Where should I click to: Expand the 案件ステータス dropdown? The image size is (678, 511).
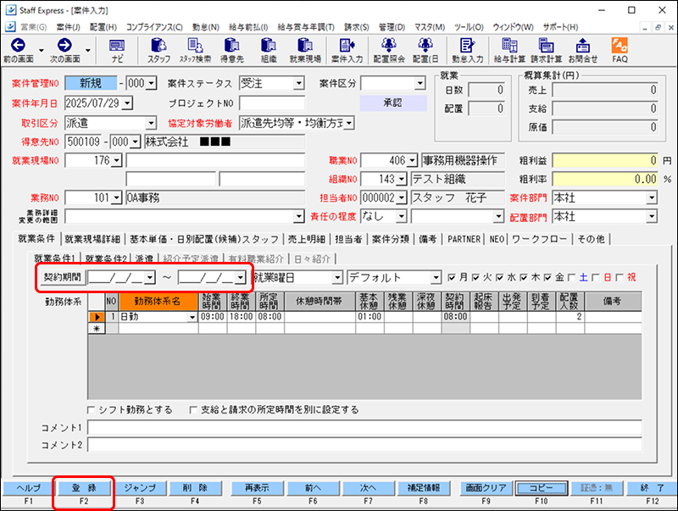tap(299, 83)
